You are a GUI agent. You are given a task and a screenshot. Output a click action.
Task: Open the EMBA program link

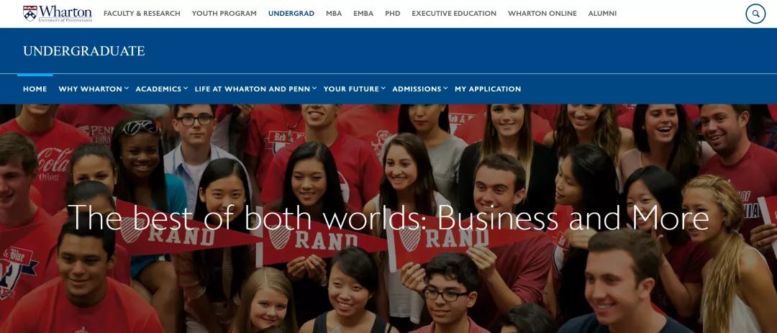point(363,14)
